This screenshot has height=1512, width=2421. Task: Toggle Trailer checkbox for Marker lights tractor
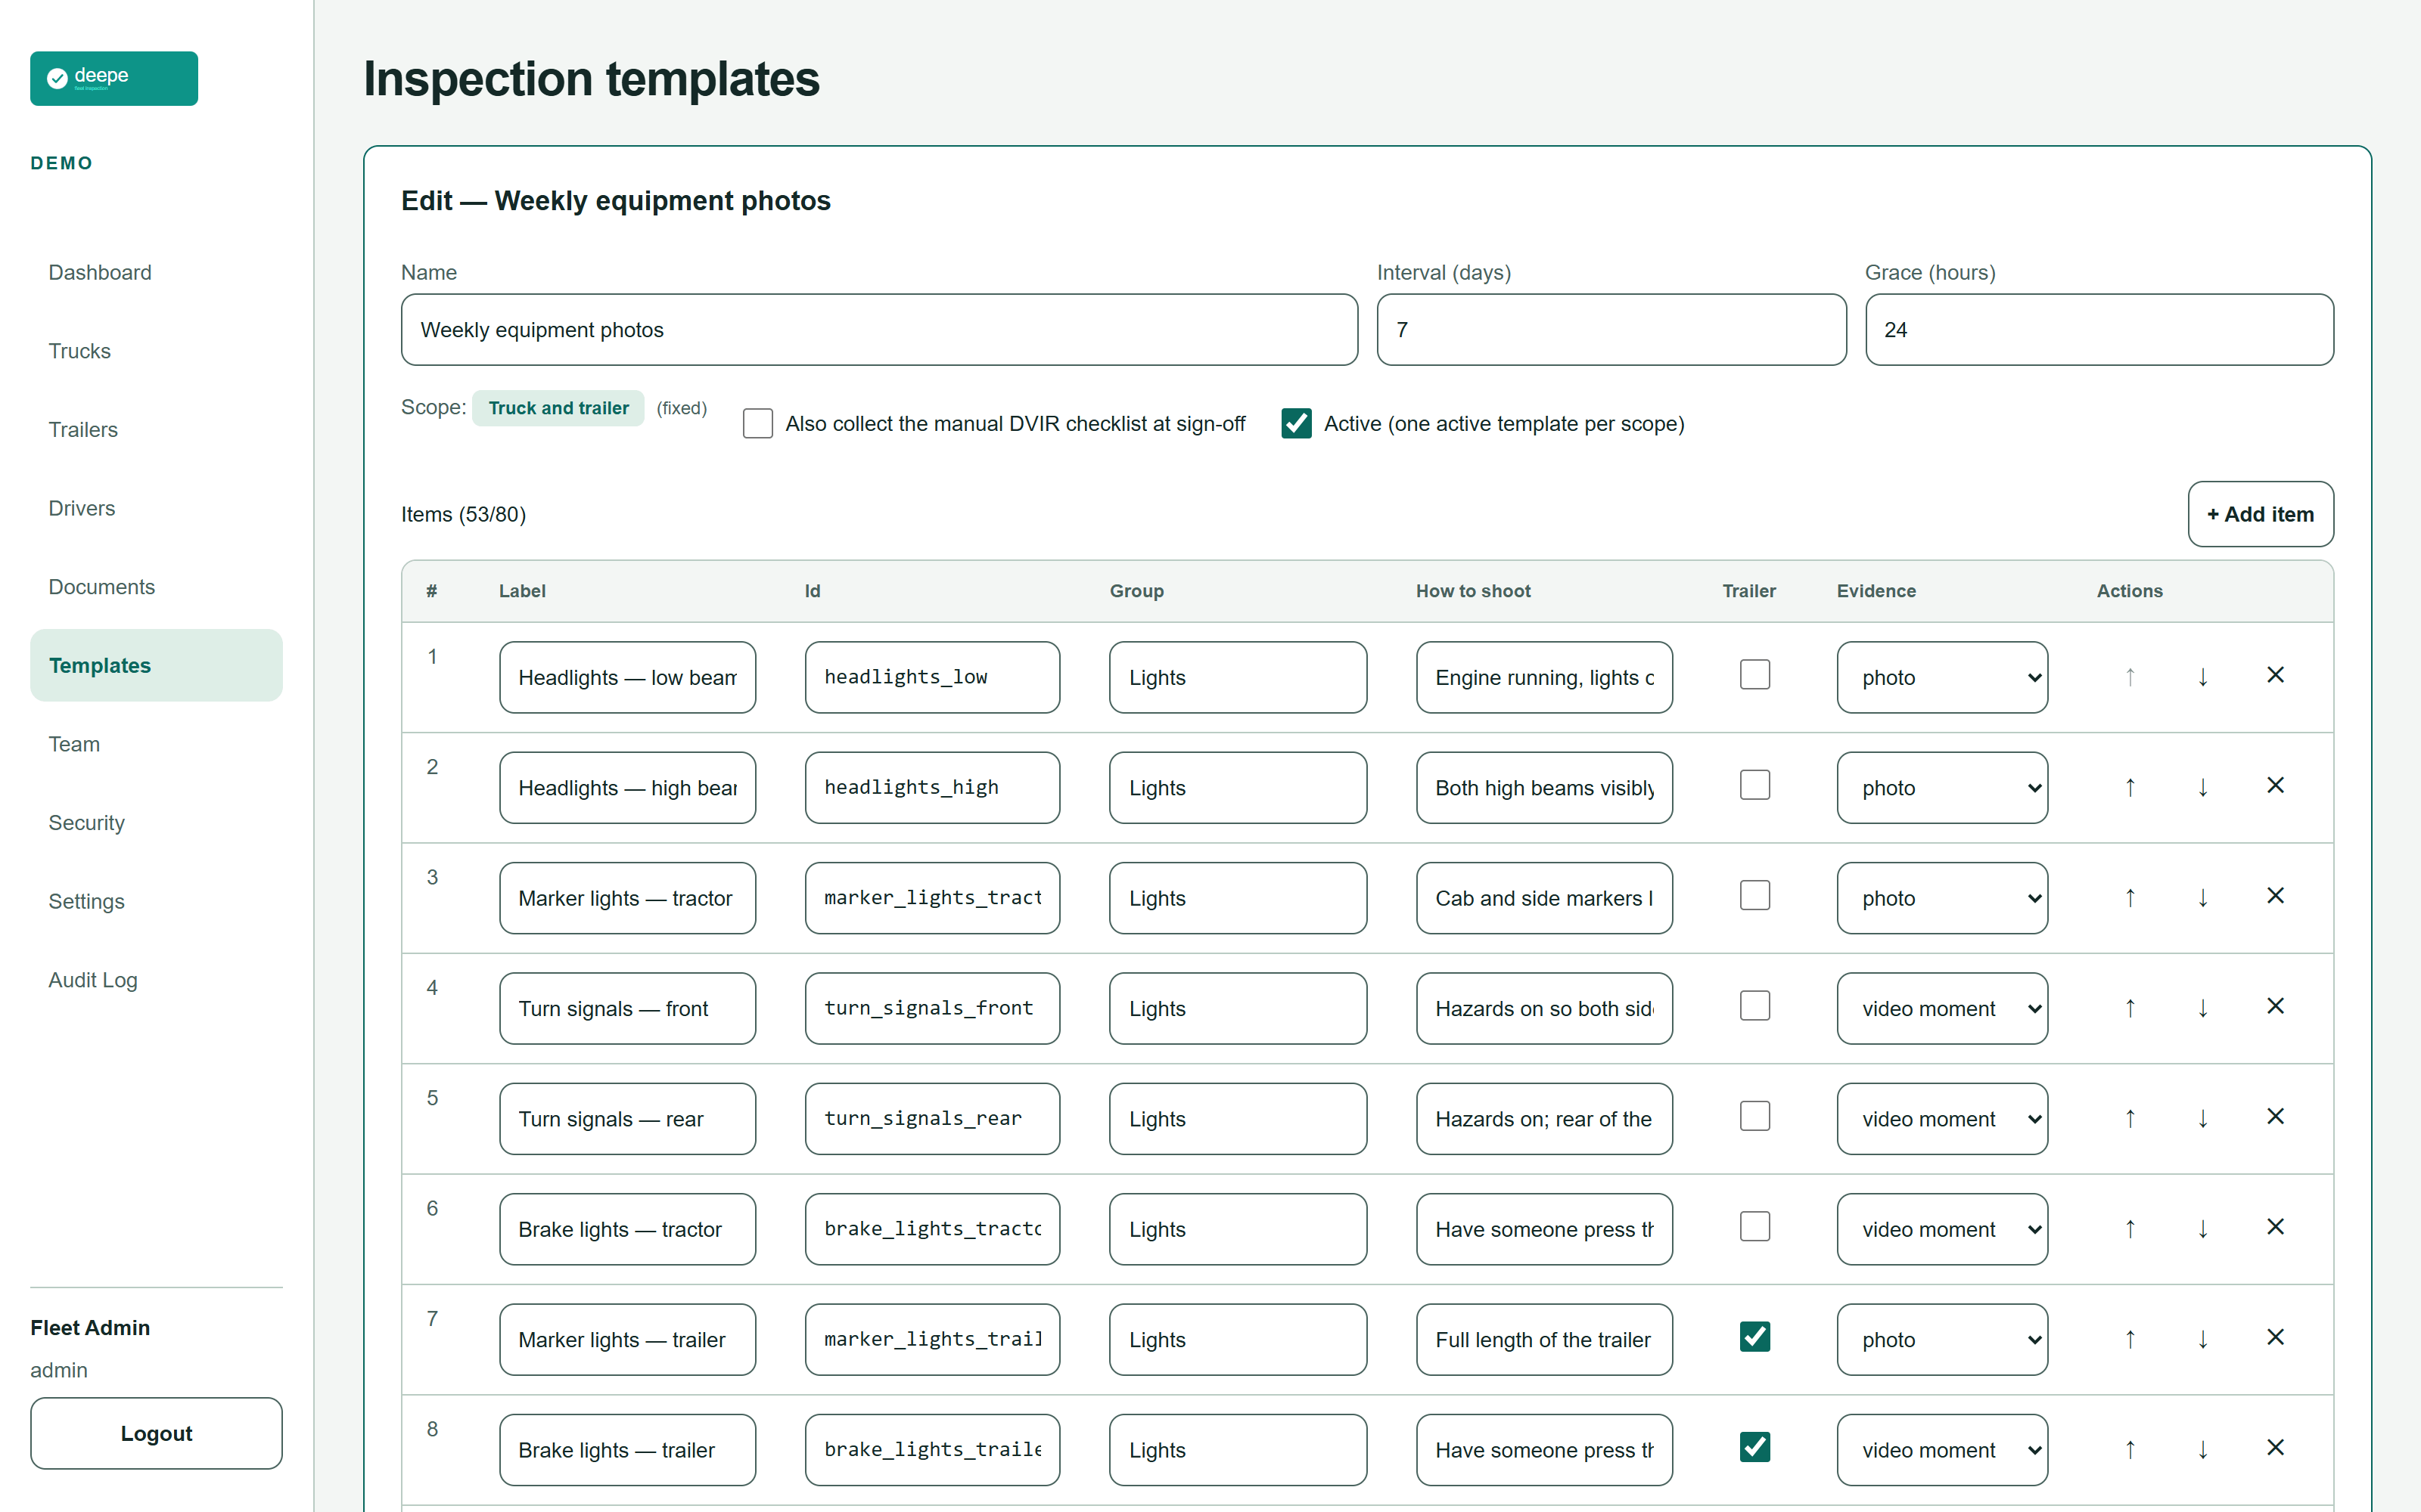pos(1754,895)
